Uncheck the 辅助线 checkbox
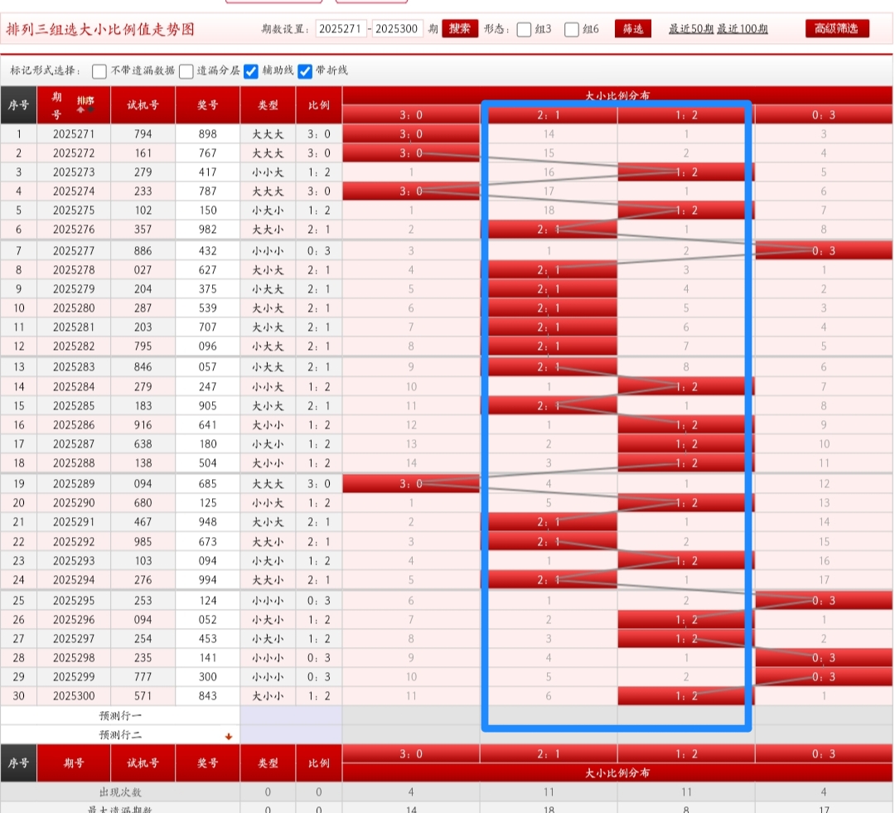Viewport: 895px width, 813px height. click(x=251, y=70)
